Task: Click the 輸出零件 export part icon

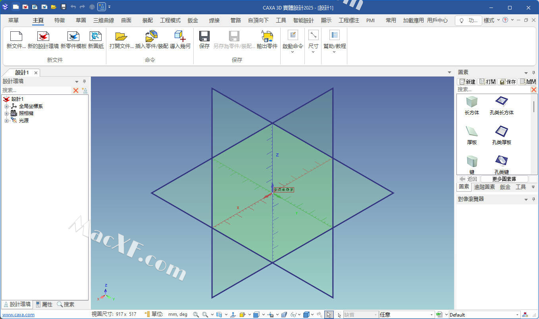Action: [x=267, y=37]
